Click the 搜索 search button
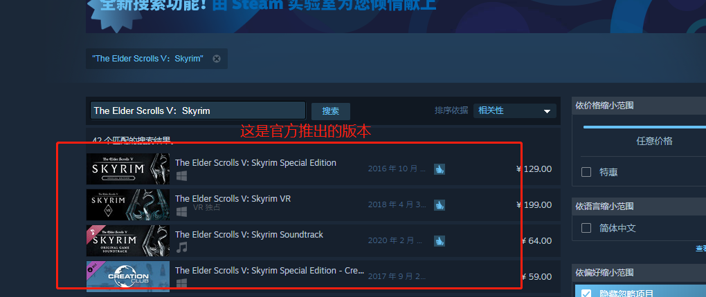Screen dimensions: 706x297 [330, 111]
